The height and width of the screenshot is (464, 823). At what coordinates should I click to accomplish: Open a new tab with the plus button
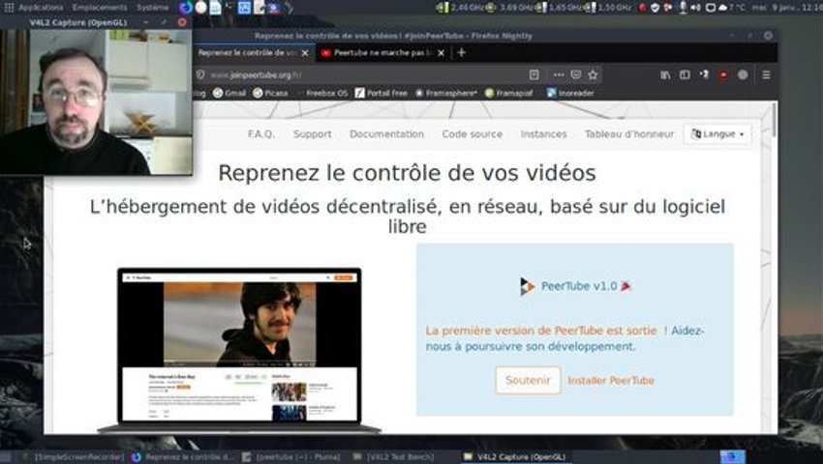[461, 52]
